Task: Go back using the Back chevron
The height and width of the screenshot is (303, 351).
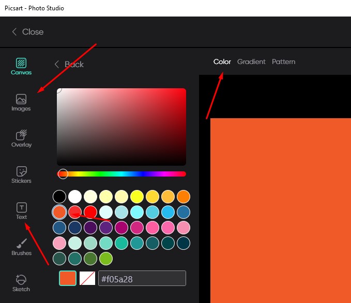Action: tap(69, 65)
